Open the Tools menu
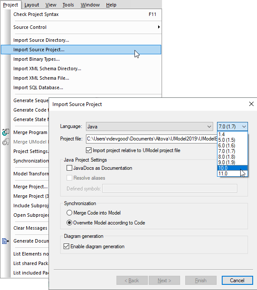 coord(68,5)
